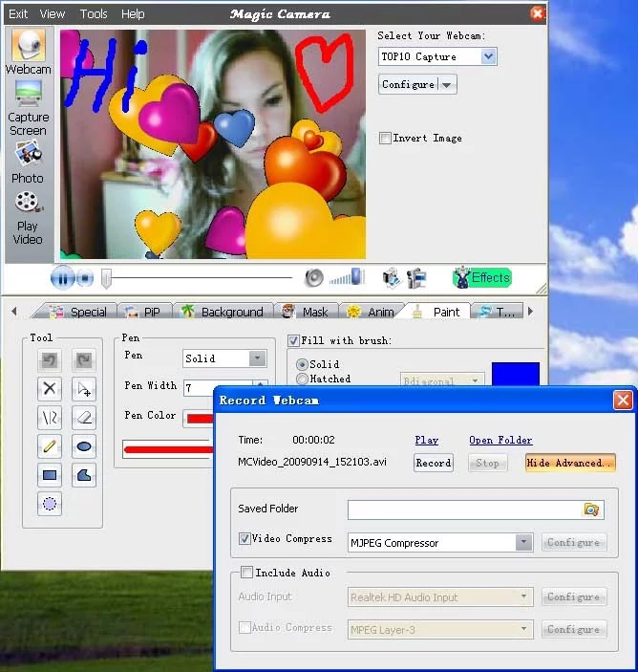Open the Play Video icon
Viewport: 638px width, 672px height.
pyautogui.click(x=29, y=203)
